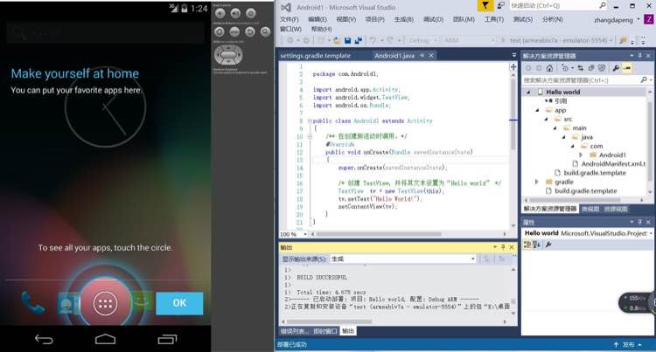Open the 工具(T) menu
The width and height of the screenshot is (656, 352).
(x=493, y=19)
